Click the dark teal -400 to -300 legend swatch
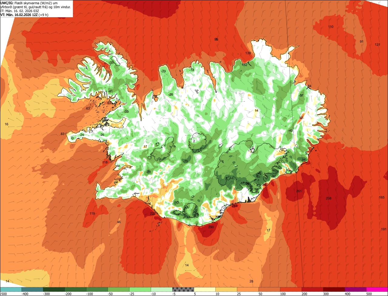Image resolution: width=388 pixels, height=296 pixels. tap(32, 289)
